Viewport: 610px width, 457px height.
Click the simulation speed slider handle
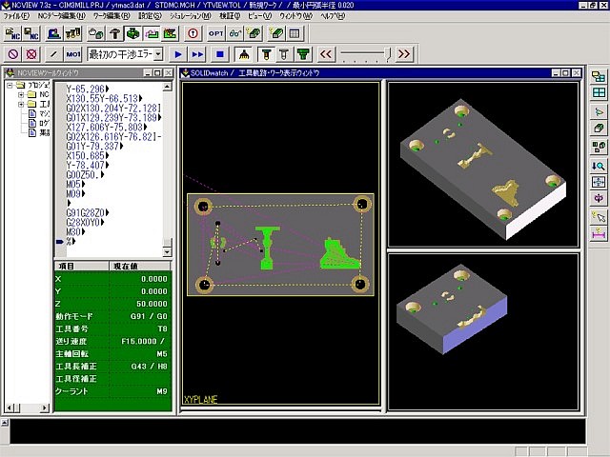(x=388, y=54)
